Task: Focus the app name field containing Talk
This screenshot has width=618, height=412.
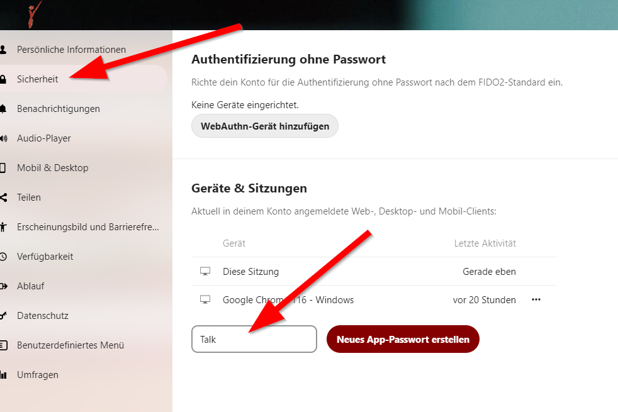Action: 254,339
